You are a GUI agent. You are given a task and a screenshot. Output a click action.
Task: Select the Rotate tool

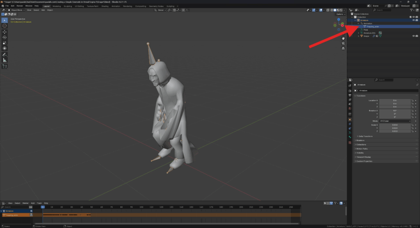[5, 37]
